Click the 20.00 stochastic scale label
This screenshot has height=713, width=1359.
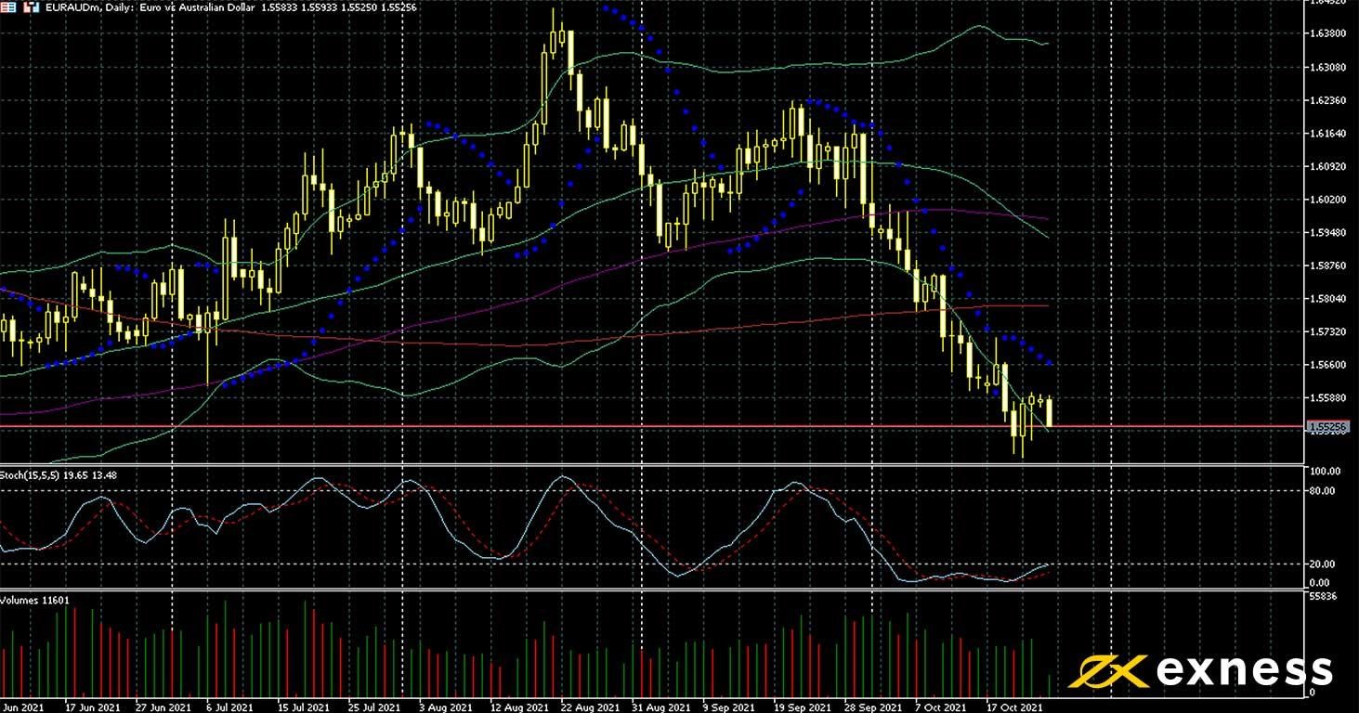pyautogui.click(x=1324, y=564)
